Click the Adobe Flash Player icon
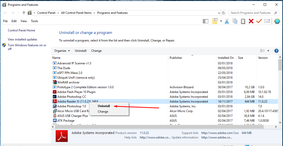The image size is (283, 146). click(x=55, y=92)
